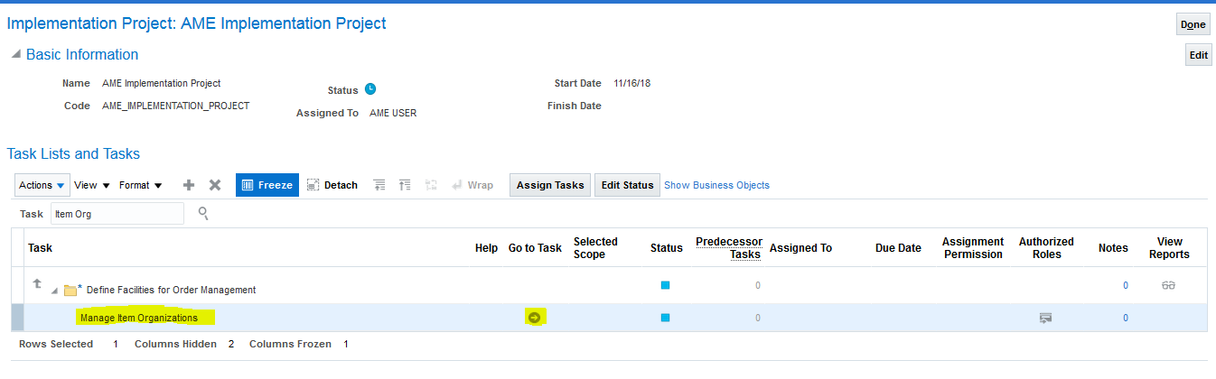Click the Assign Tasks button
Viewport: 1216px width, 379px height.
point(549,185)
